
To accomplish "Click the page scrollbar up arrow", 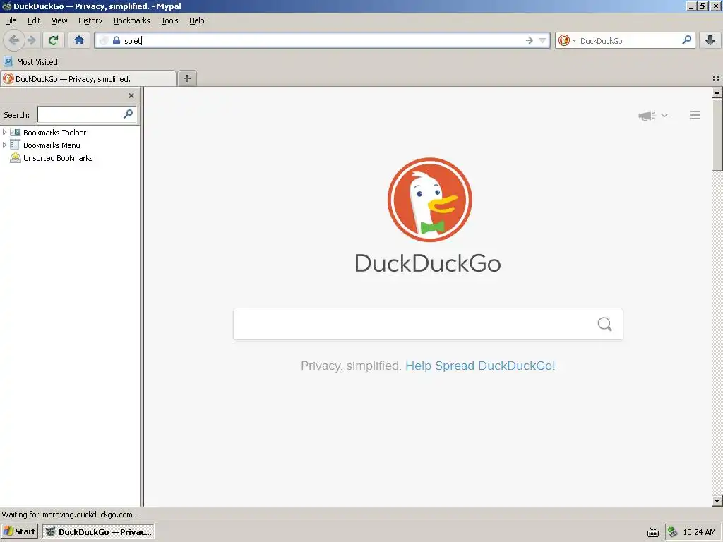I will pyautogui.click(x=717, y=92).
